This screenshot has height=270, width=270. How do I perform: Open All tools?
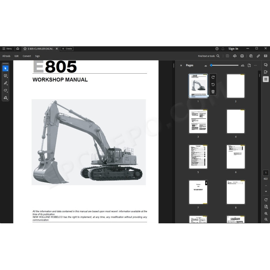[6, 56]
